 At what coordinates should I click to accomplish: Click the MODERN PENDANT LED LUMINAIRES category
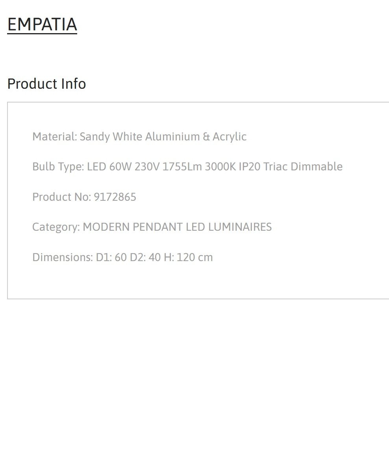tap(177, 227)
